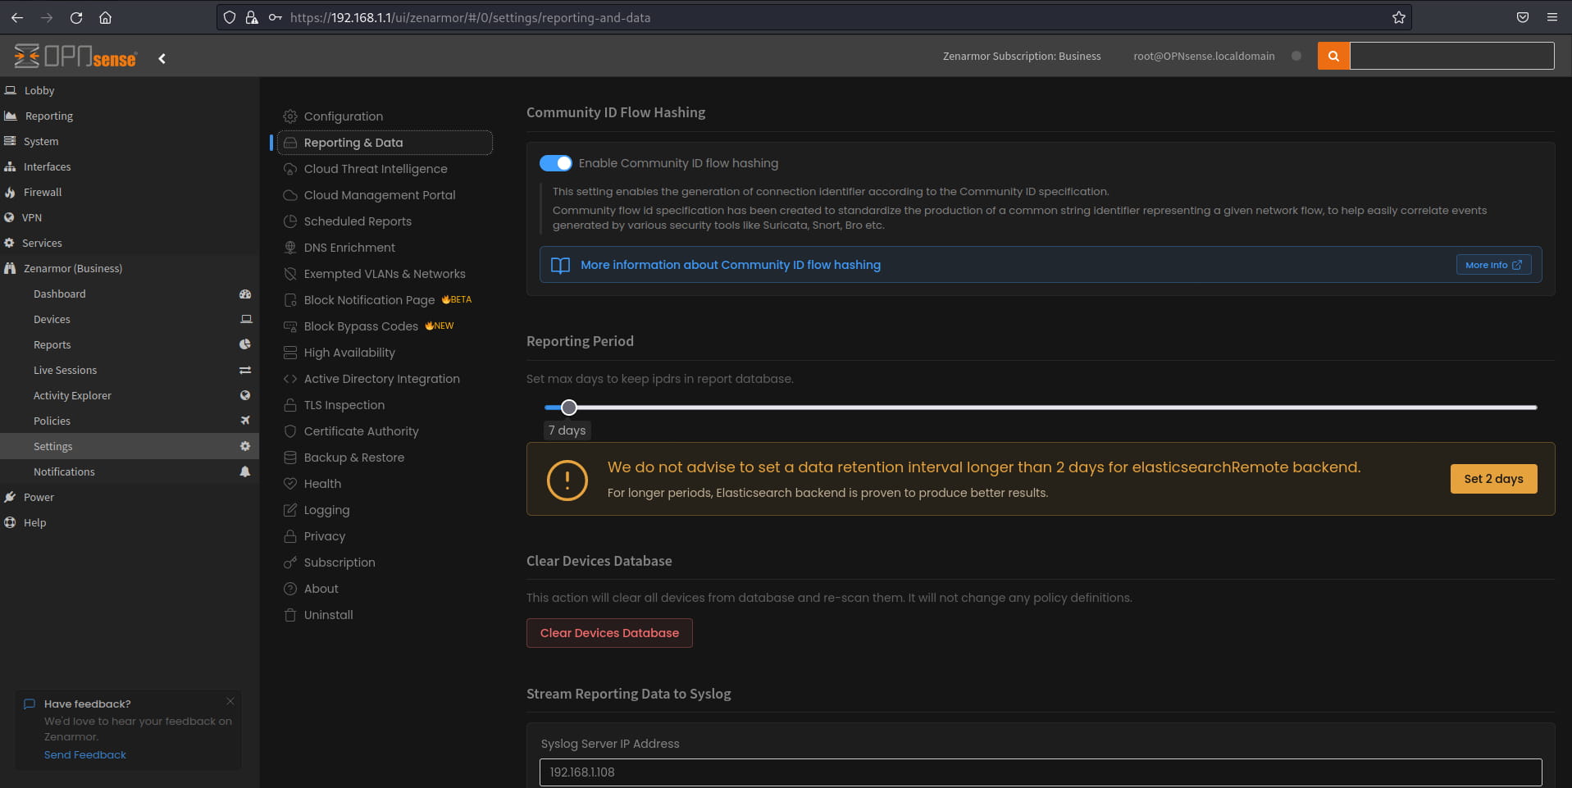Click Send Feedback link
1572x788 pixels.
click(85, 755)
